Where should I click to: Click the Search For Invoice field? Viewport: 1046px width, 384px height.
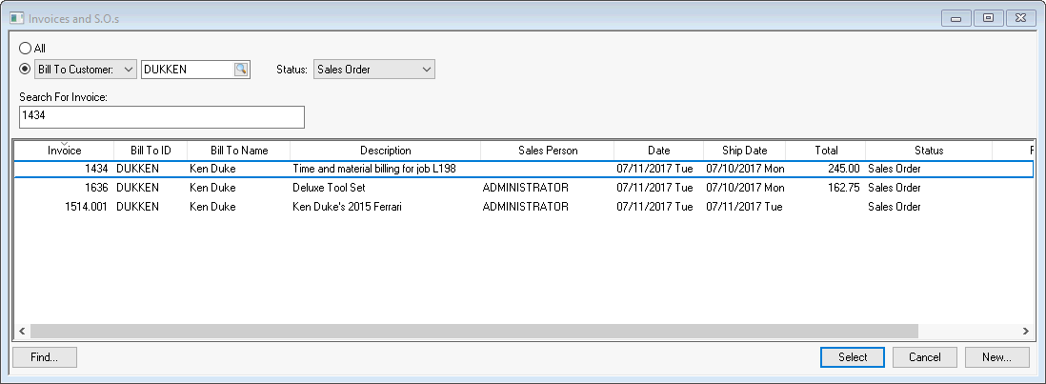(x=161, y=116)
